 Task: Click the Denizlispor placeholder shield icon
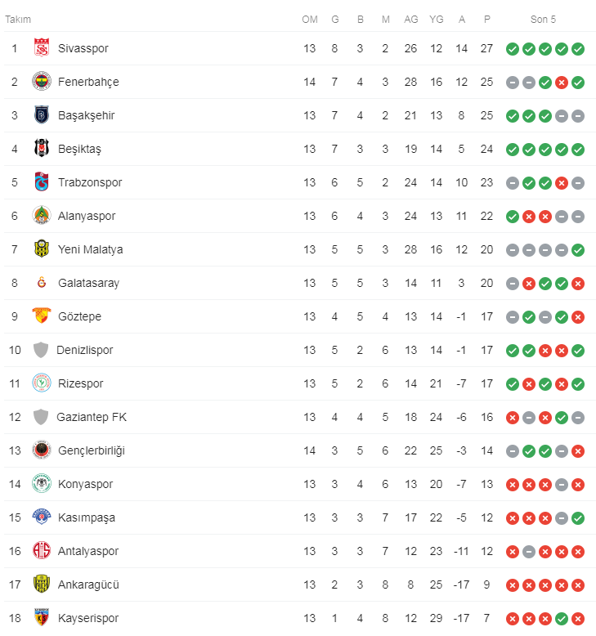tap(41, 350)
